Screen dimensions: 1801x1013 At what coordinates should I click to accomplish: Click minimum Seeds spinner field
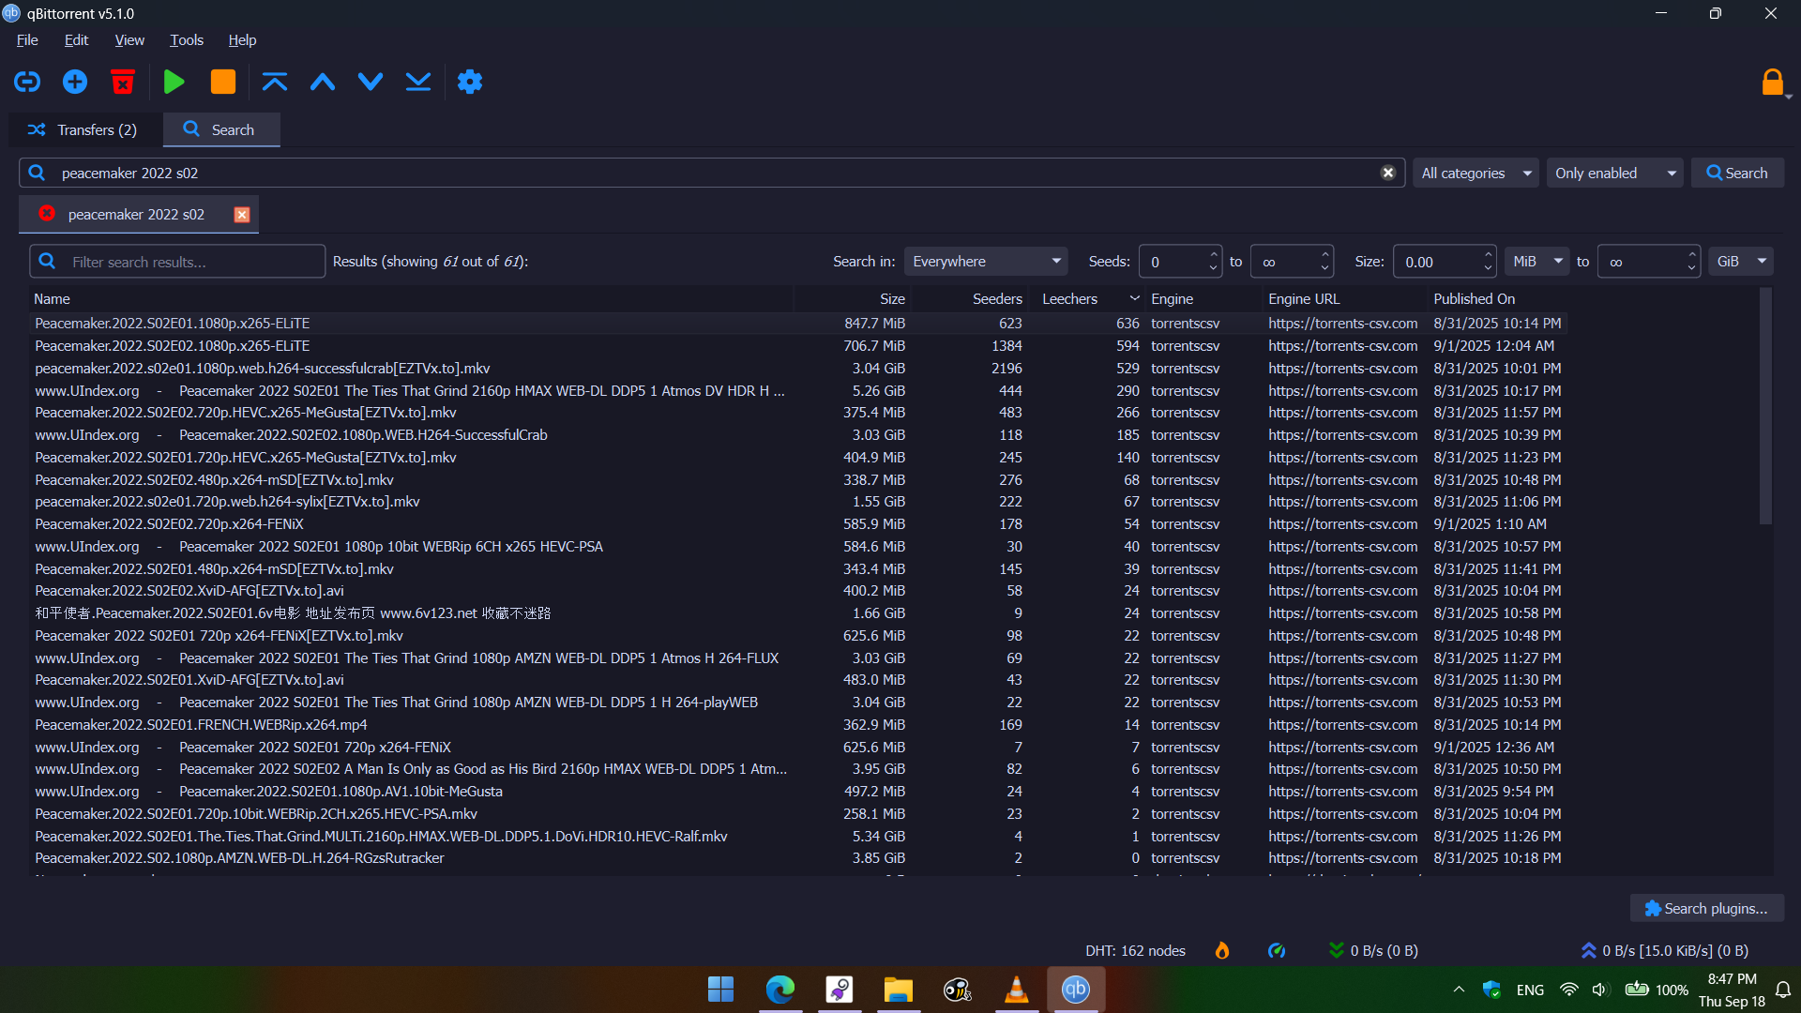(x=1179, y=262)
